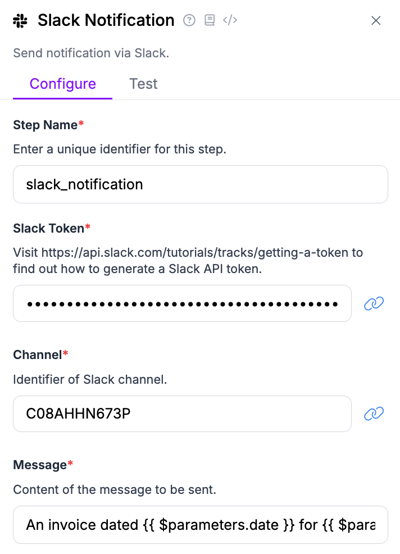Click the Send notification via Slack description
Image resolution: width=400 pixels, height=554 pixels.
click(x=91, y=53)
